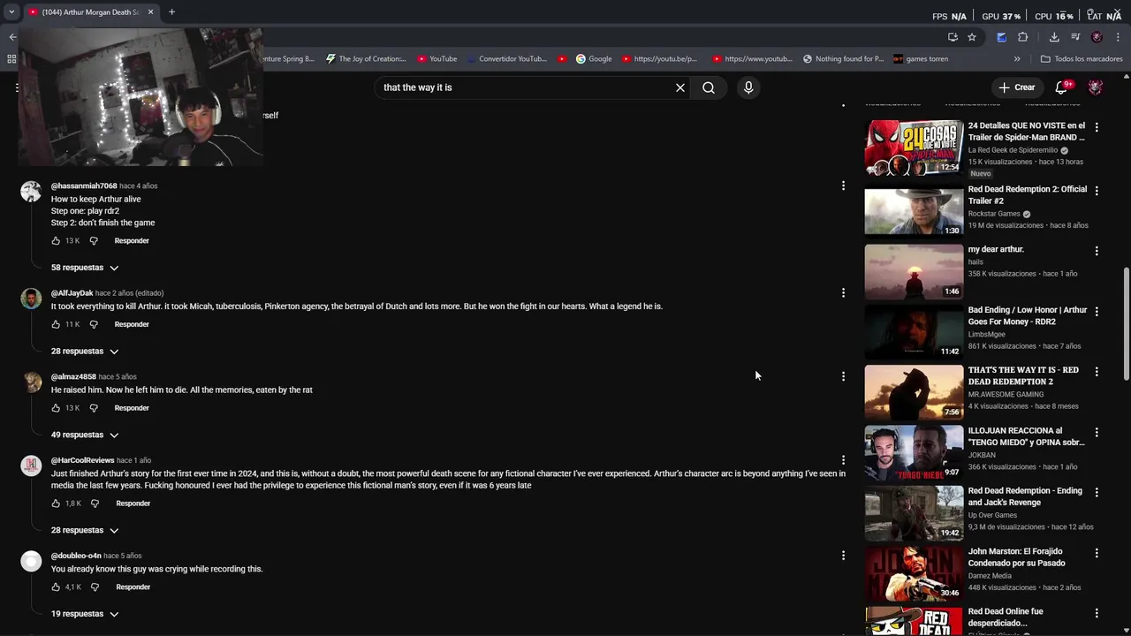Click the Crear button
This screenshot has height=636, width=1131.
pos(1016,87)
